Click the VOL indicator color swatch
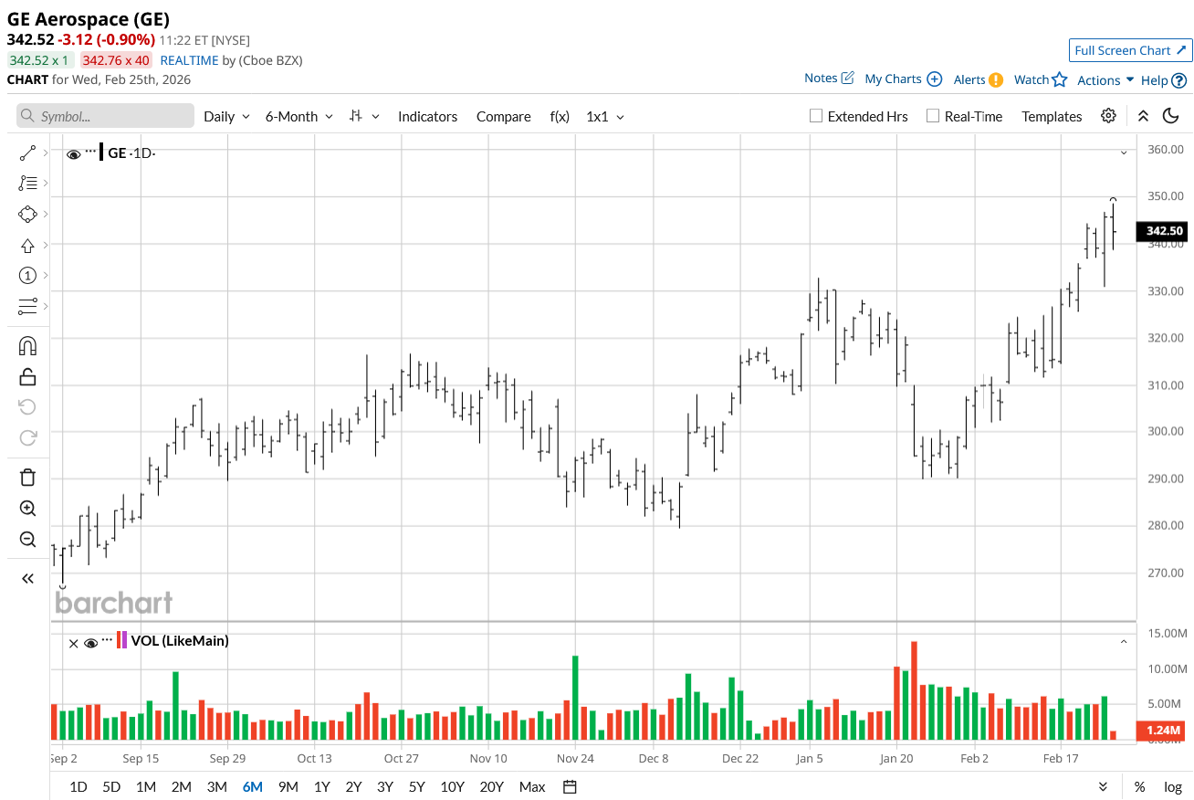Screen dimensions: 1194x800 [x=121, y=640]
